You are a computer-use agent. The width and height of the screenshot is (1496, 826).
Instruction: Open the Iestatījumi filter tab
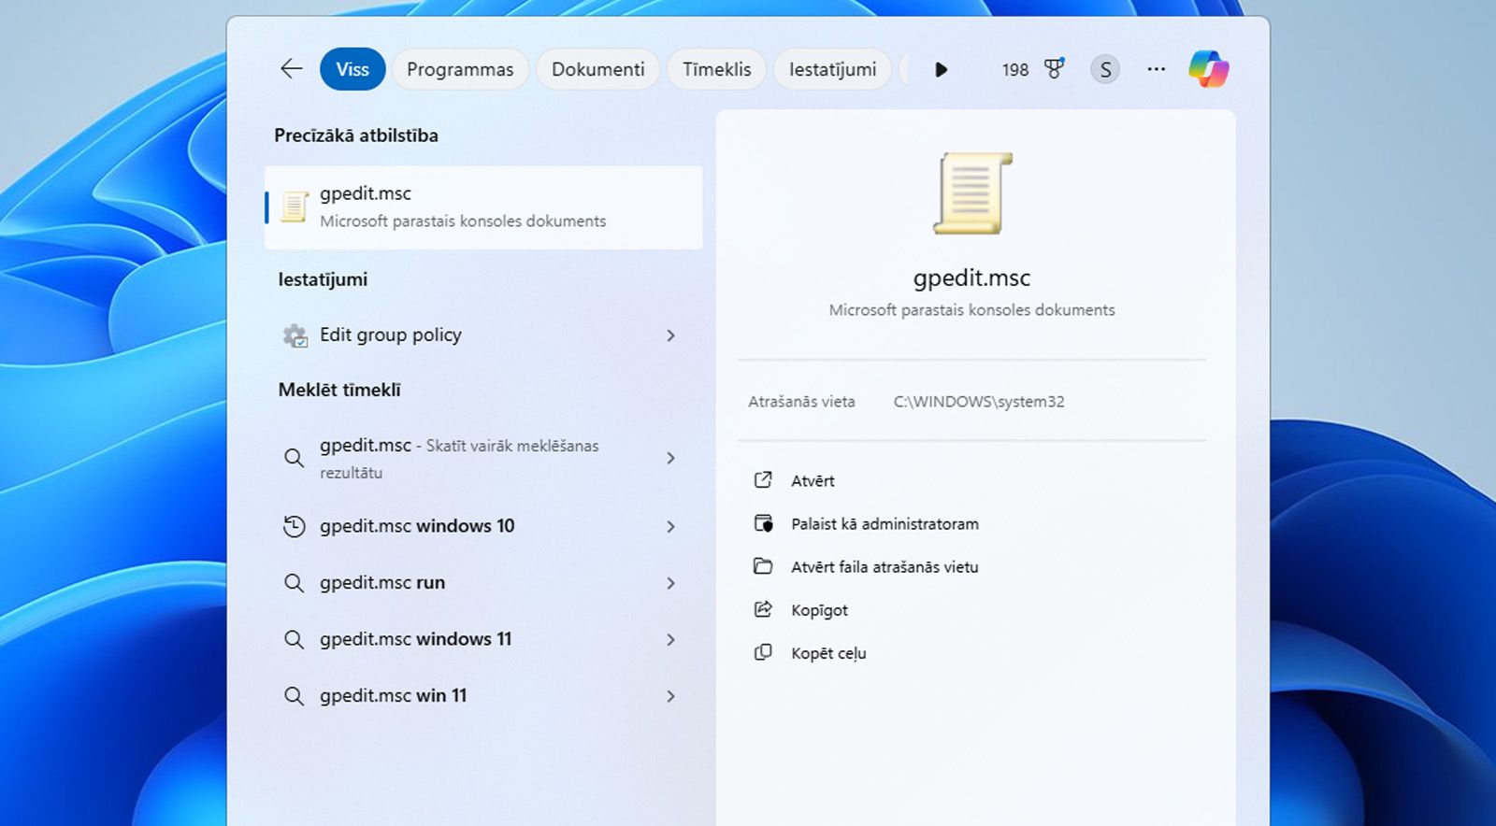(x=832, y=69)
